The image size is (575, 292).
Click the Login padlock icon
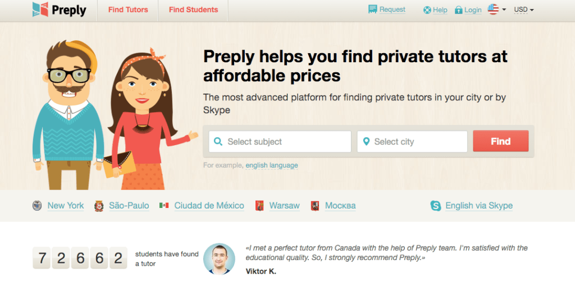[458, 10]
